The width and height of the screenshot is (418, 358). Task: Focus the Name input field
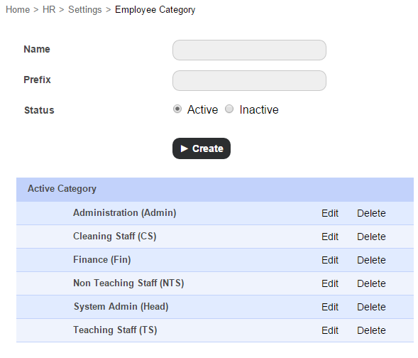pos(249,50)
